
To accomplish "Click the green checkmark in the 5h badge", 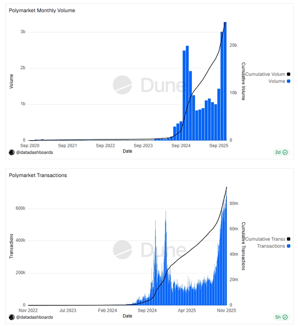I will [285, 317].
